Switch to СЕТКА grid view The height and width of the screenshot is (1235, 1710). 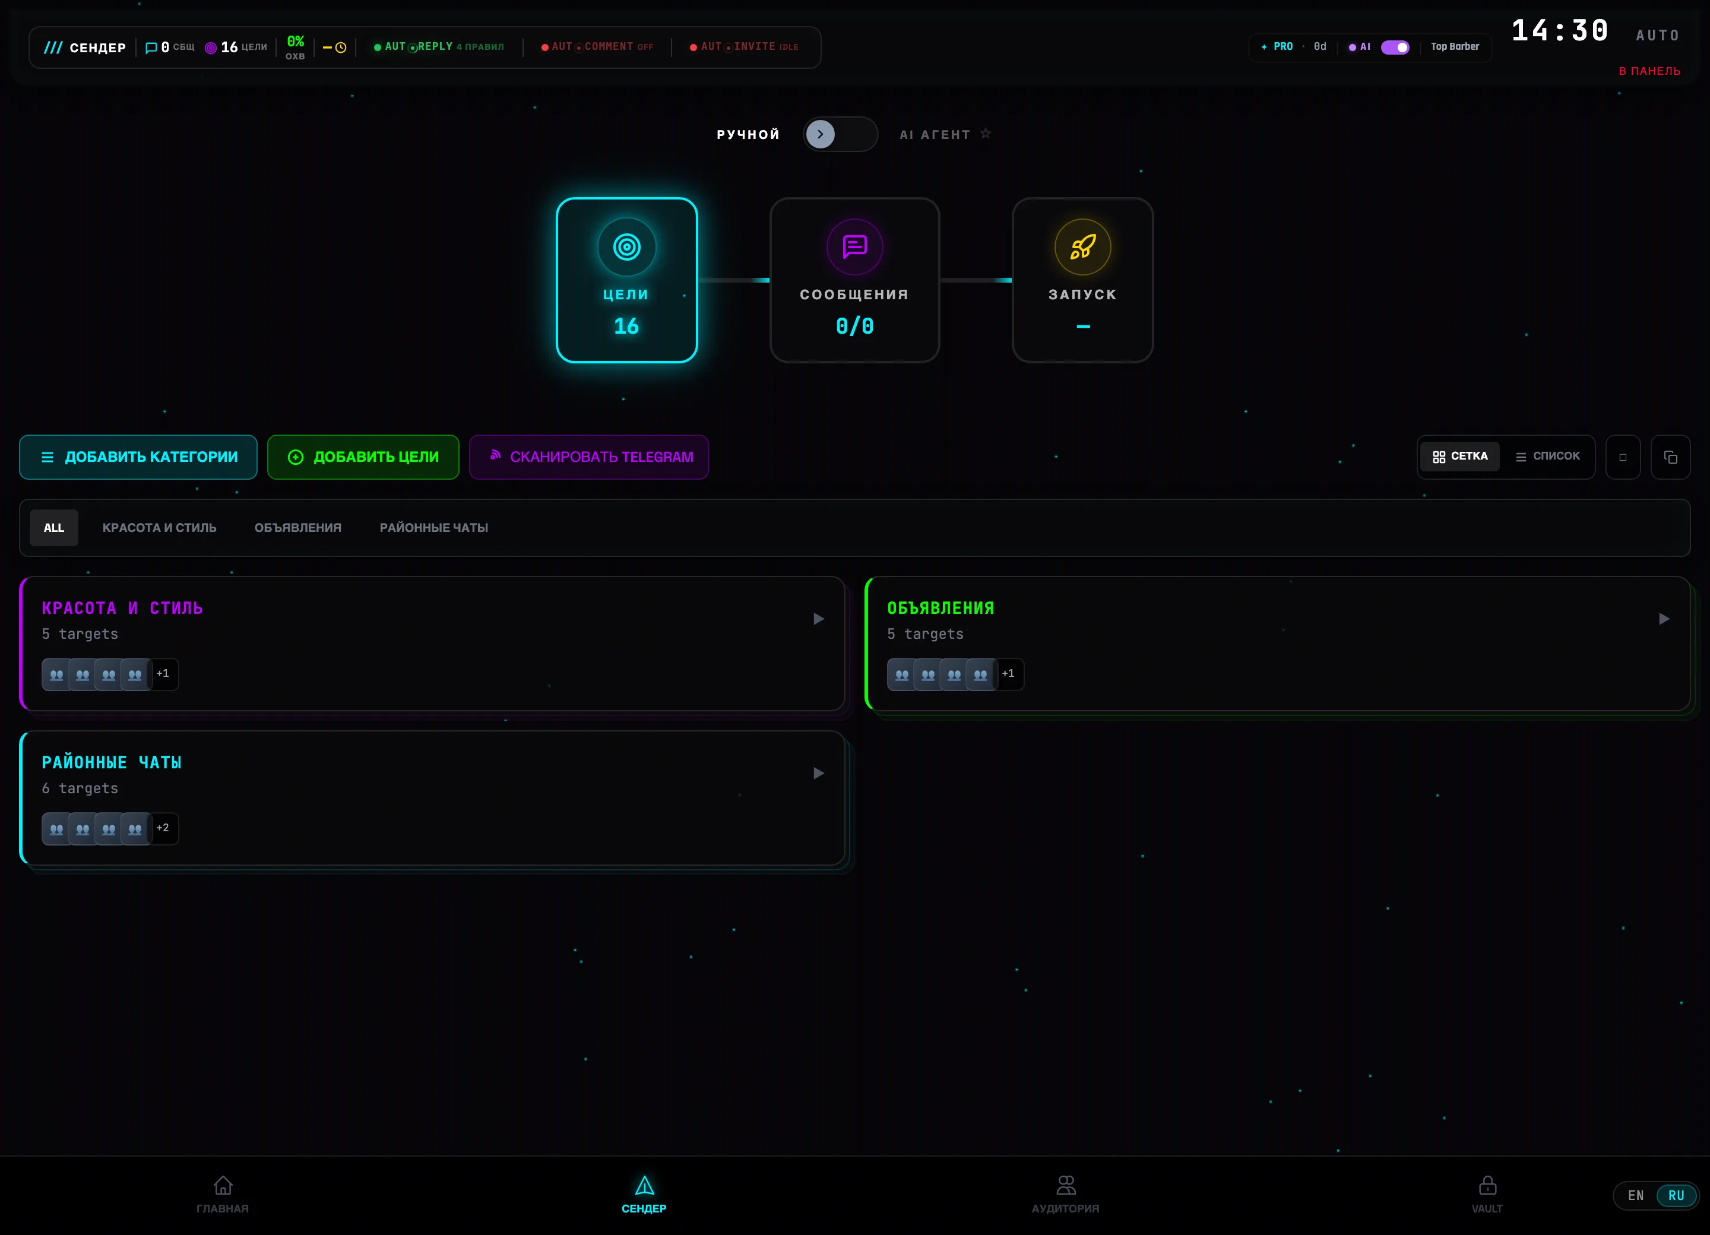click(x=1459, y=456)
